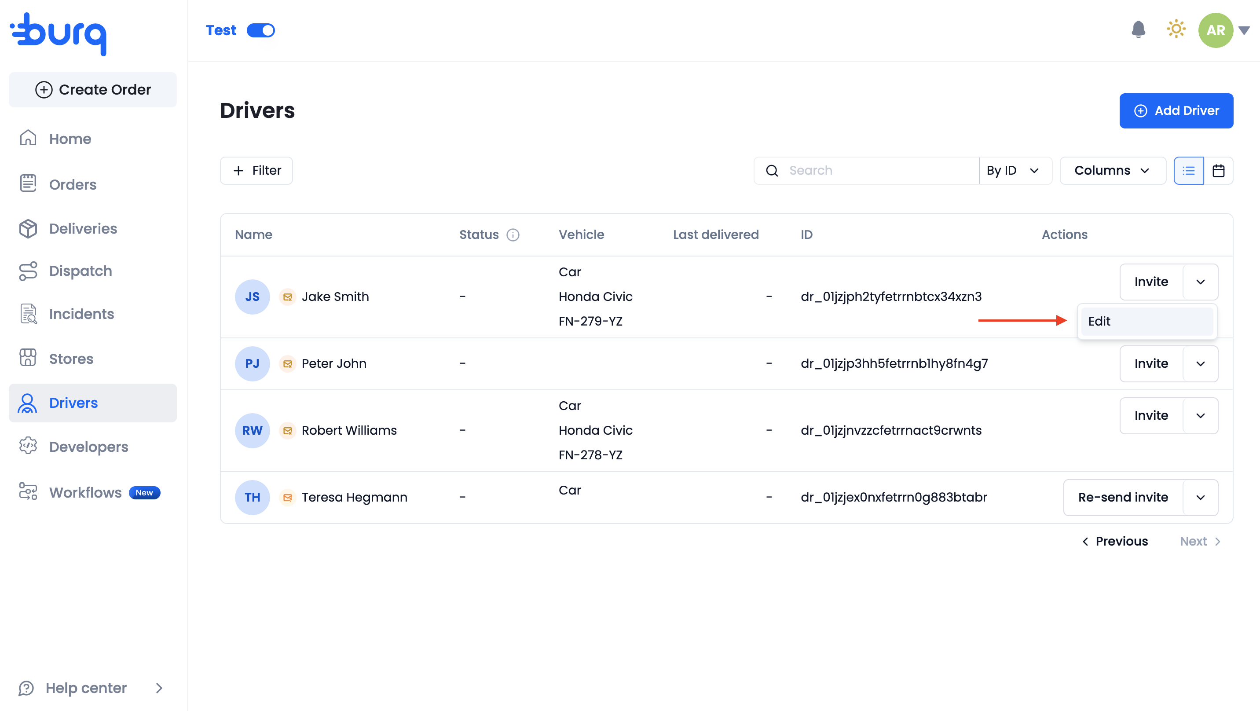Expand Teresa Hegmann's action dropdown
Screen dimensions: 1260x711
coord(1200,497)
